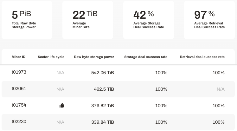The height and width of the screenshot is (131, 237).
Task: Click Storage deal success rate column header
Action: 146,57
